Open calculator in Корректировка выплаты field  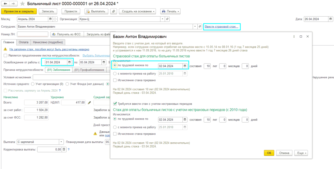64,149
